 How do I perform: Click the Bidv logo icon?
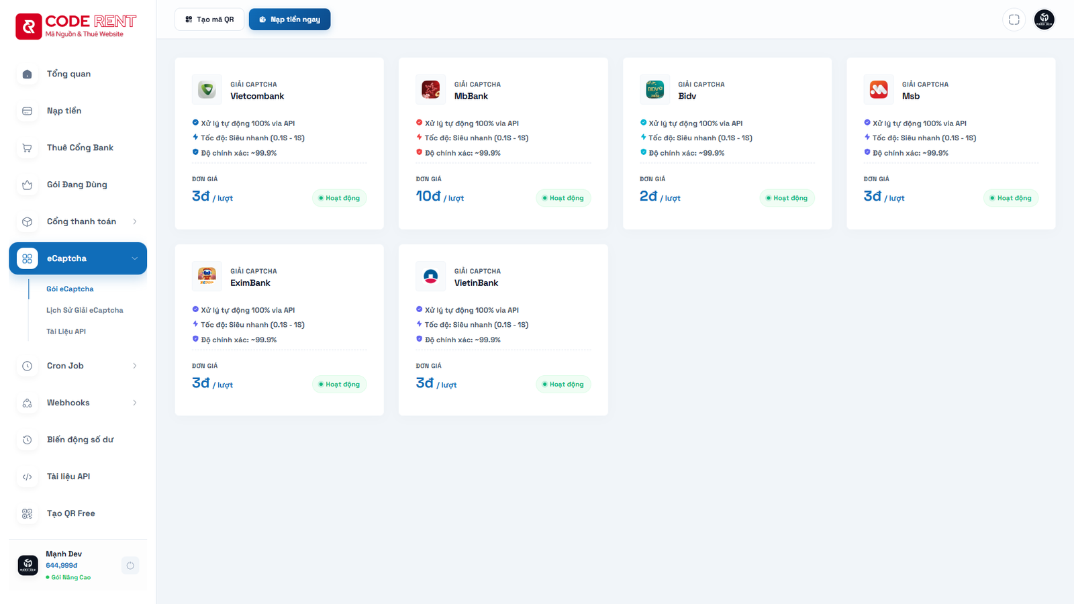(654, 90)
